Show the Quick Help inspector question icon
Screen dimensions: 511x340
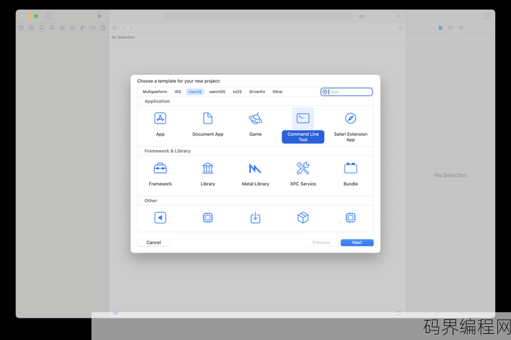click(x=461, y=28)
